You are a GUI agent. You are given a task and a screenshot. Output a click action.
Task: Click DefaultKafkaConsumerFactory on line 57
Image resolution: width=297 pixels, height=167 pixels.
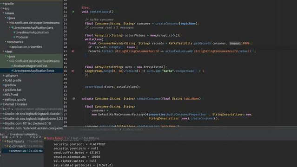coord(121,115)
